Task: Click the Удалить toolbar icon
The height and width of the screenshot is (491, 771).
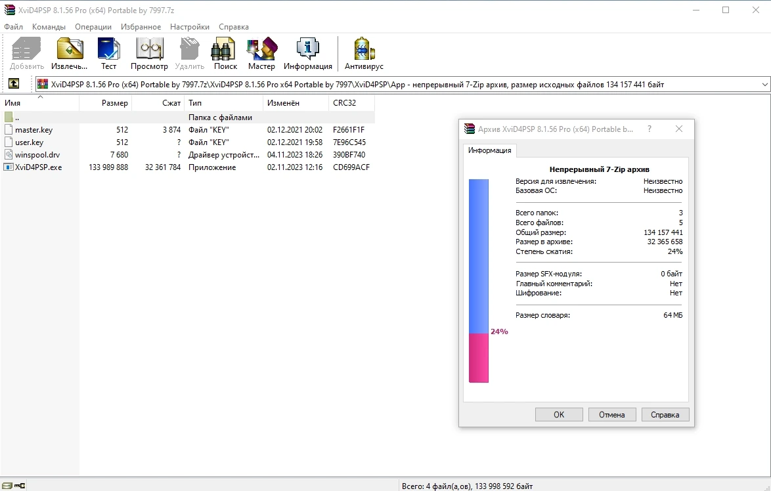Action: tap(189, 49)
